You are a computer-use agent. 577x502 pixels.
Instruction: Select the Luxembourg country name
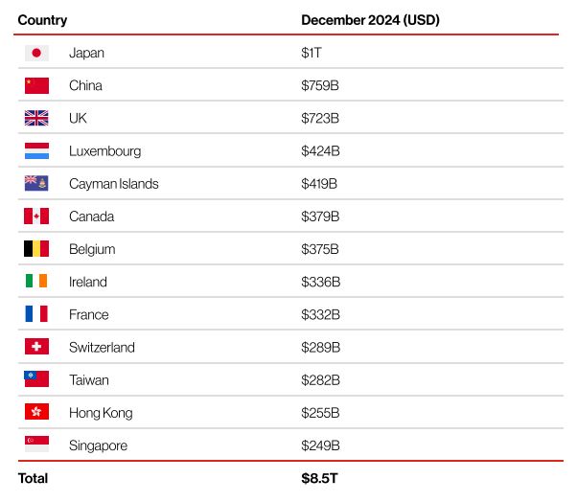[104, 151]
